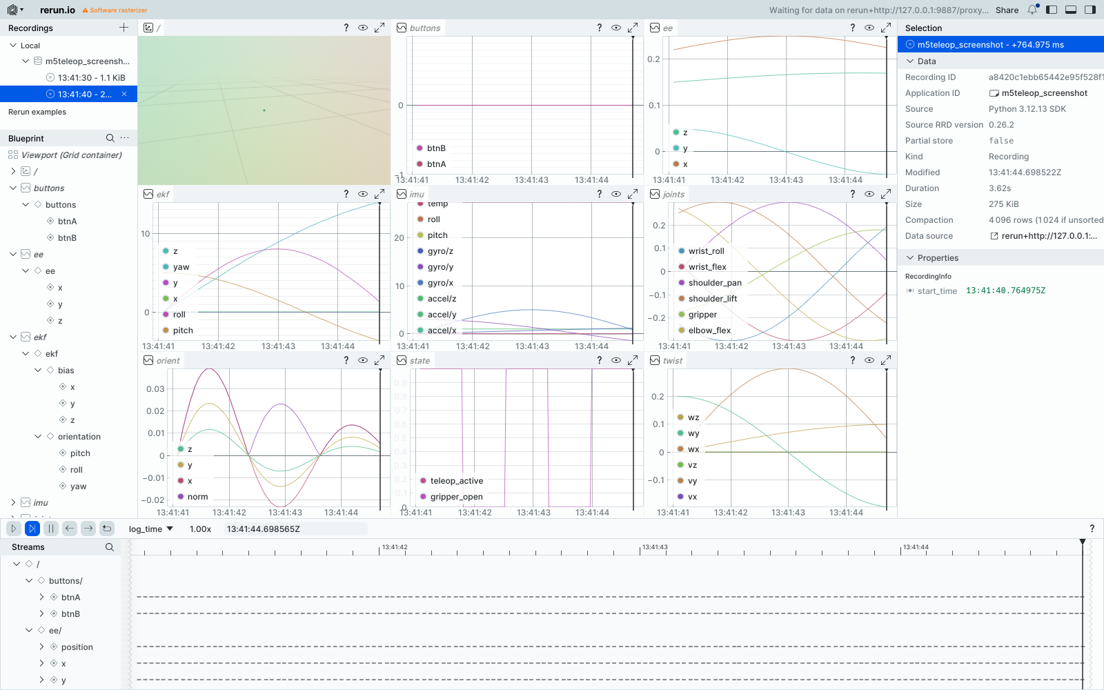Play the timeline
Image resolution: width=1104 pixels, height=690 pixels.
13,529
